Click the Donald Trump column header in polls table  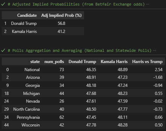pos(82,62)
